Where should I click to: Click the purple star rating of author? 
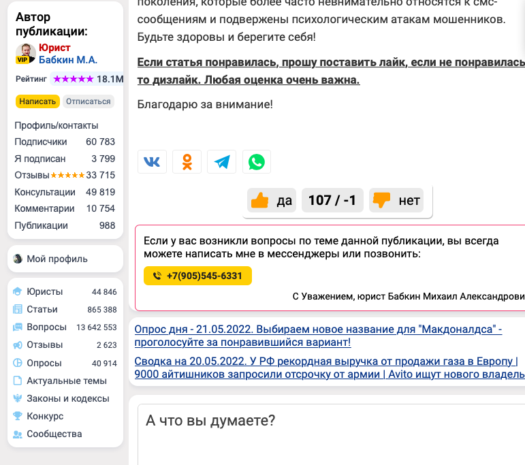[74, 79]
